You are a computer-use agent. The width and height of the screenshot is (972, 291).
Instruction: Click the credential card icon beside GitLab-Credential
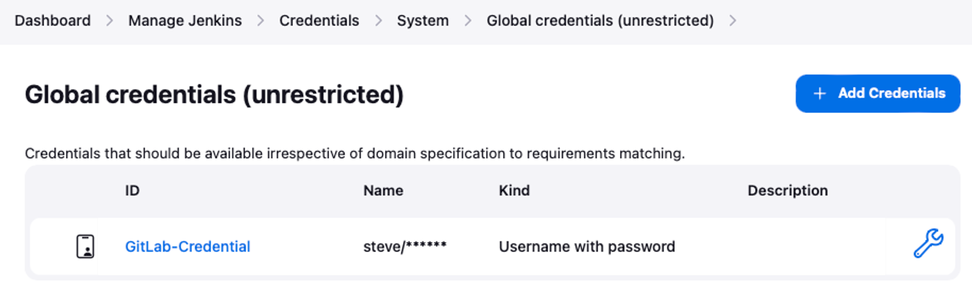pyautogui.click(x=85, y=246)
